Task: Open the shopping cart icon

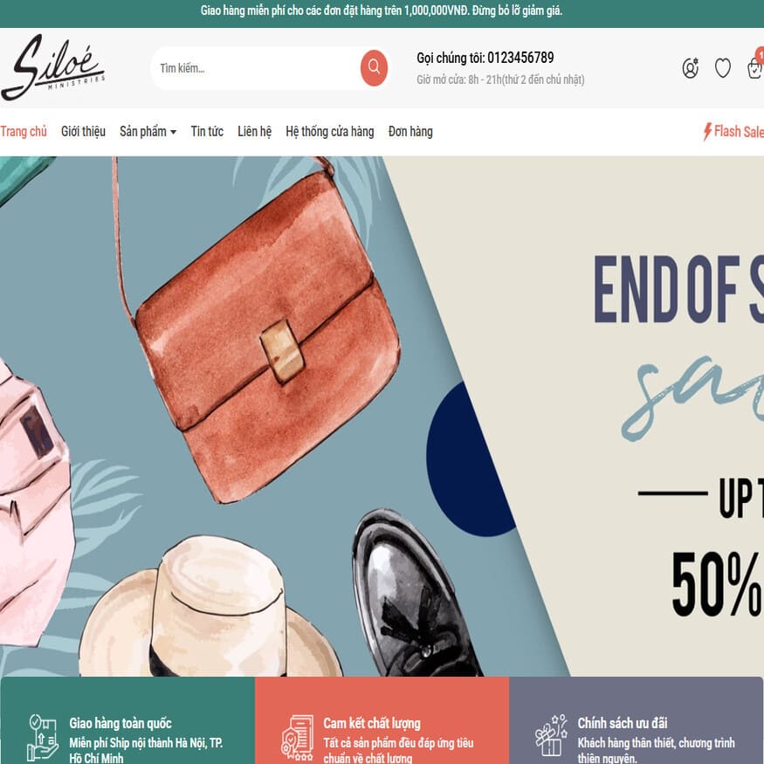Action: coord(755,68)
